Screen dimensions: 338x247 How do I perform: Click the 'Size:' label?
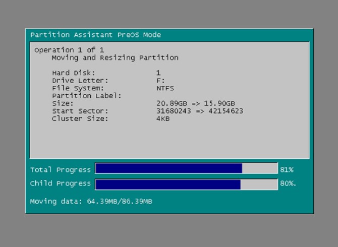(x=63, y=103)
